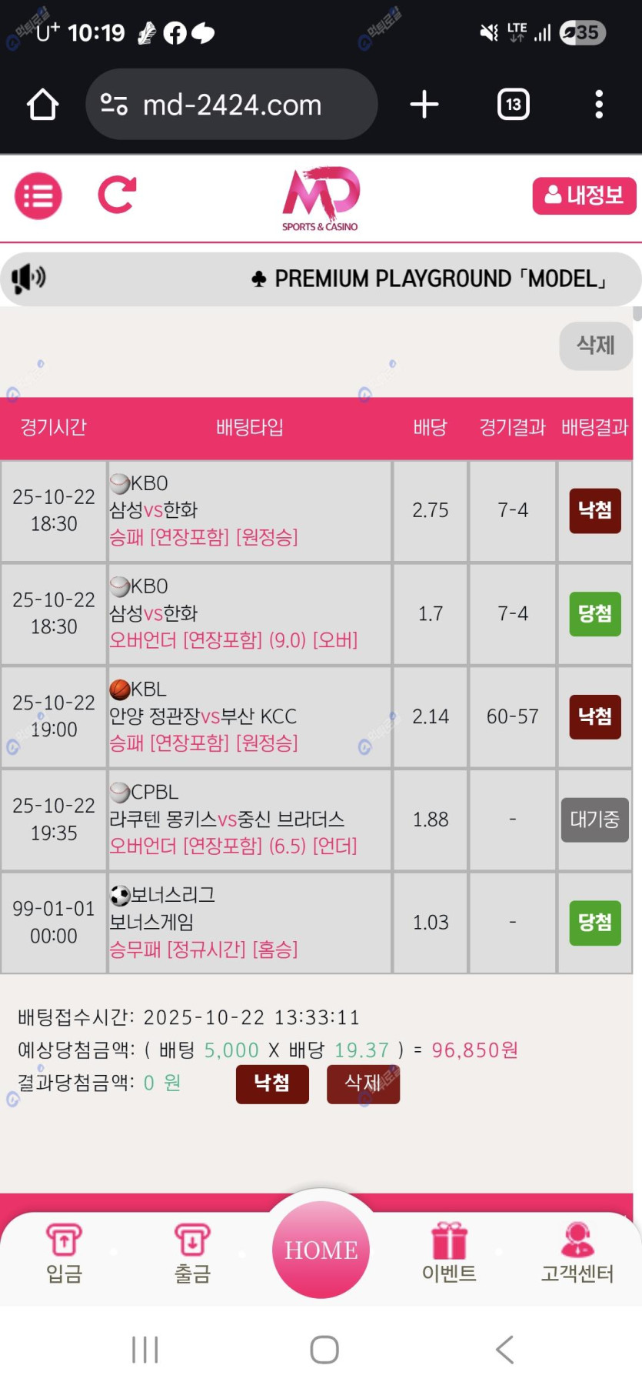Tap the announcement speaker icon
642x1392 pixels.
pos(29,278)
